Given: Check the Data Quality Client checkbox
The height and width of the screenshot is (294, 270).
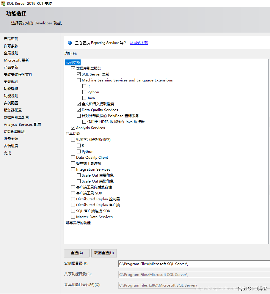Looking at the screenshot, I should [x=73, y=158].
